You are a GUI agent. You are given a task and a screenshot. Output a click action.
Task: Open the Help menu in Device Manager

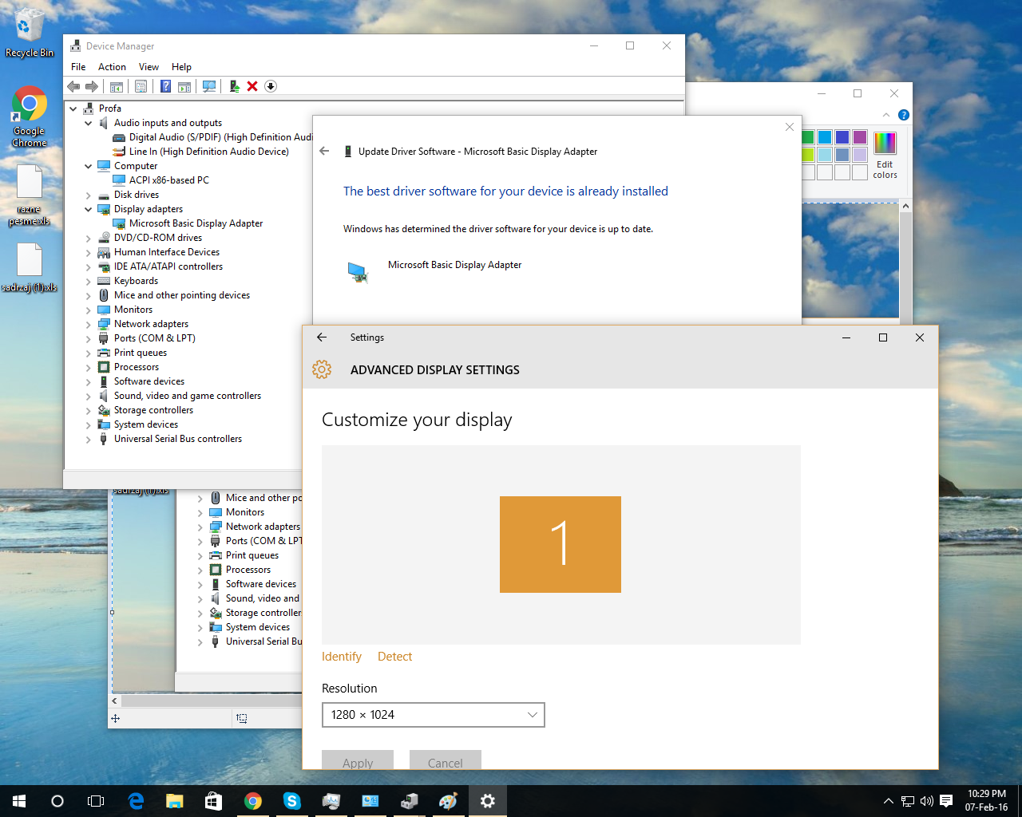coord(181,67)
